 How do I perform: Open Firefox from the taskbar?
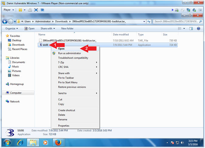pyautogui.click(x=58, y=143)
